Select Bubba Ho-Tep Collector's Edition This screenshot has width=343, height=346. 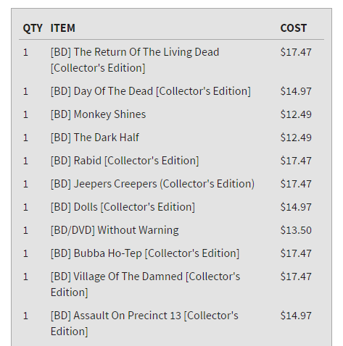click(x=145, y=253)
